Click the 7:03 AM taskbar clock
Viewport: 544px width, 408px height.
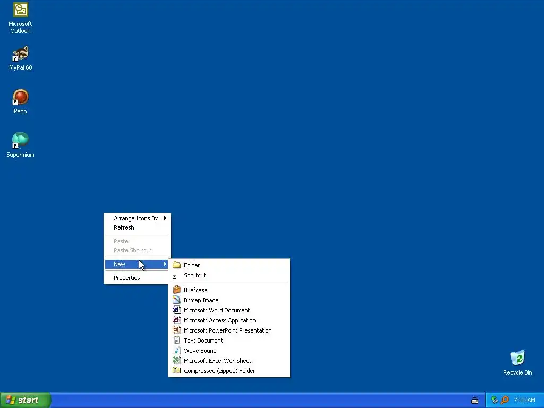(x=524, y=400)
